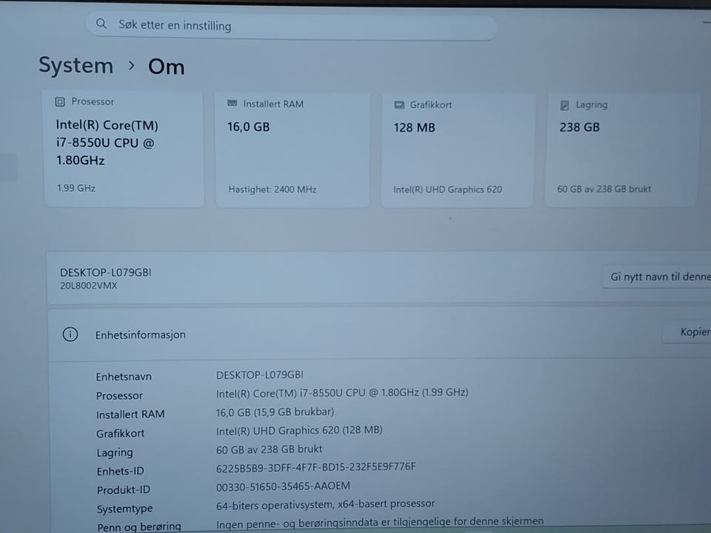Select '16,0 GB (15,9 GB brukbar)' value

pyautogui.click(x=275, y=412)
